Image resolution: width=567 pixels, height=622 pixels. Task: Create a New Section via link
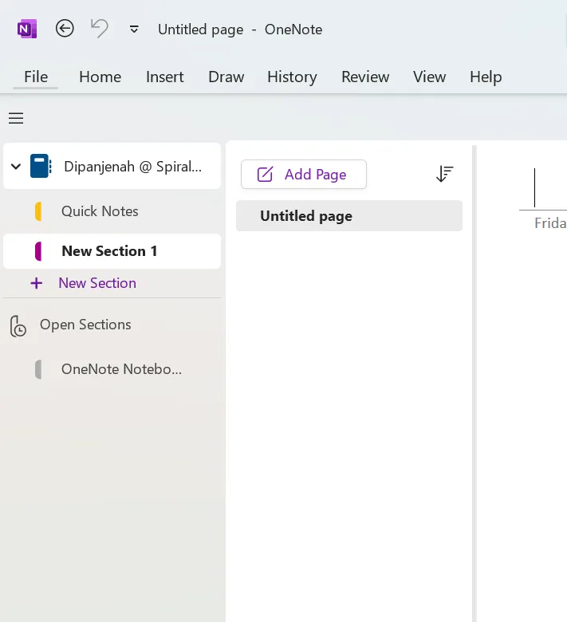pos(97,283)
